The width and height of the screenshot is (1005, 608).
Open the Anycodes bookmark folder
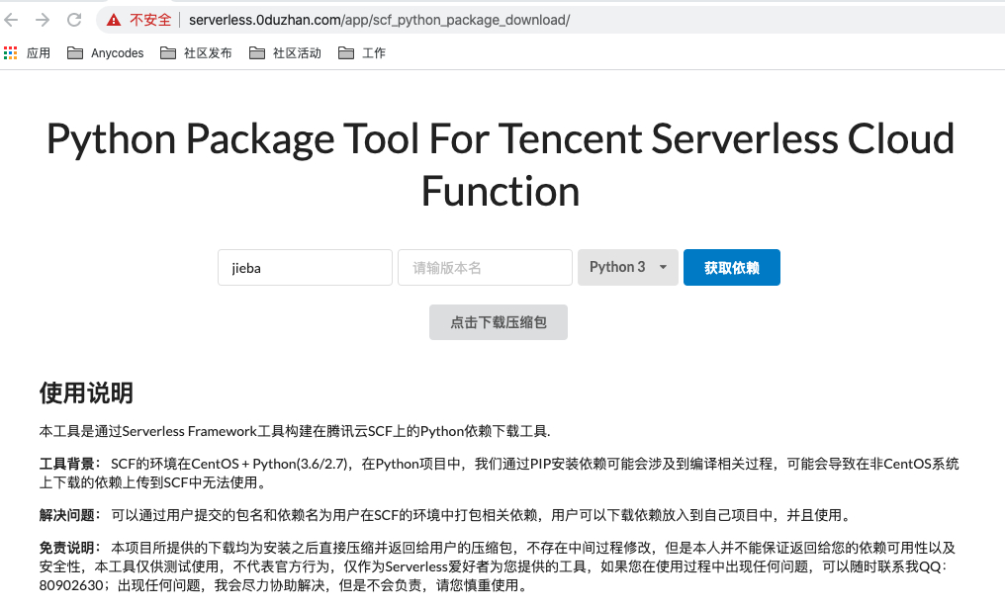click(106, 53)
